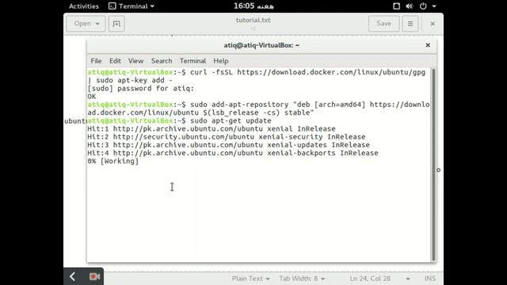Click the Open button in gedit
The height and width of the screenshot is (285, 507).
coord(86,24)
